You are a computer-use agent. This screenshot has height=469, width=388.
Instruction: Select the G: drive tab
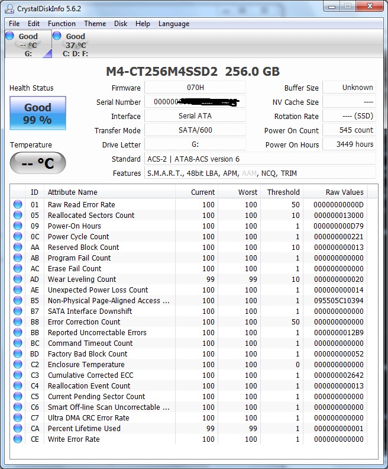tap(28, 44)
